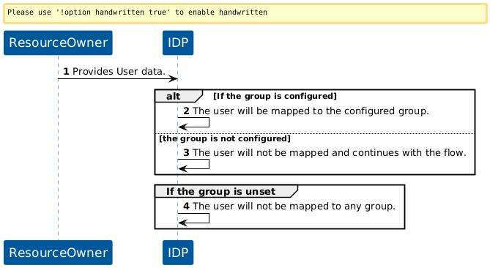Click the self-arrow below message 2

point(194,122)
